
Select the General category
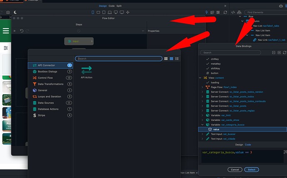(50, 90)
